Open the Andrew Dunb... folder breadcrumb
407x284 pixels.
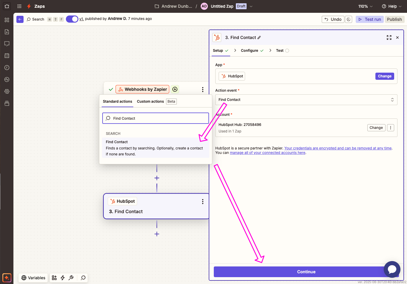coord(173,6)
